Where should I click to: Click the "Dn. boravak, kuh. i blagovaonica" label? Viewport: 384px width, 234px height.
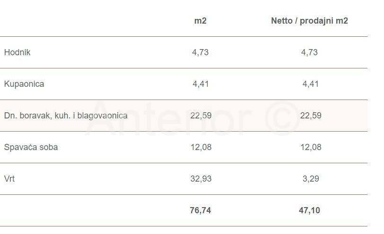click(66, 116)
